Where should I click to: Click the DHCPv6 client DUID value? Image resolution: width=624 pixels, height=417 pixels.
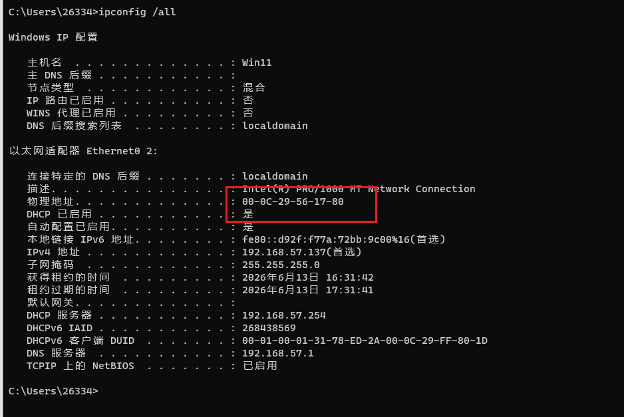point(365,341)
